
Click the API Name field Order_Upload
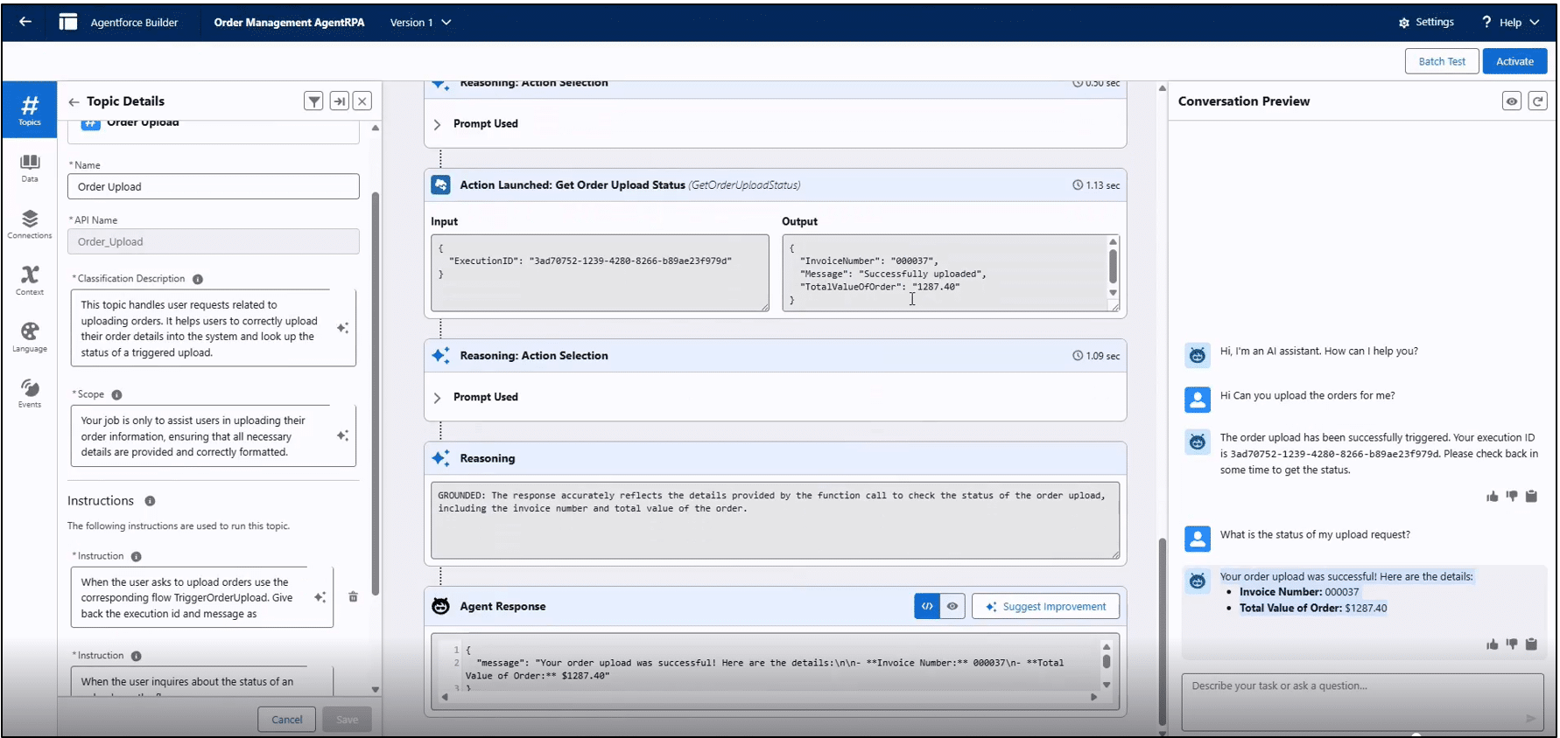pos(214,241)
